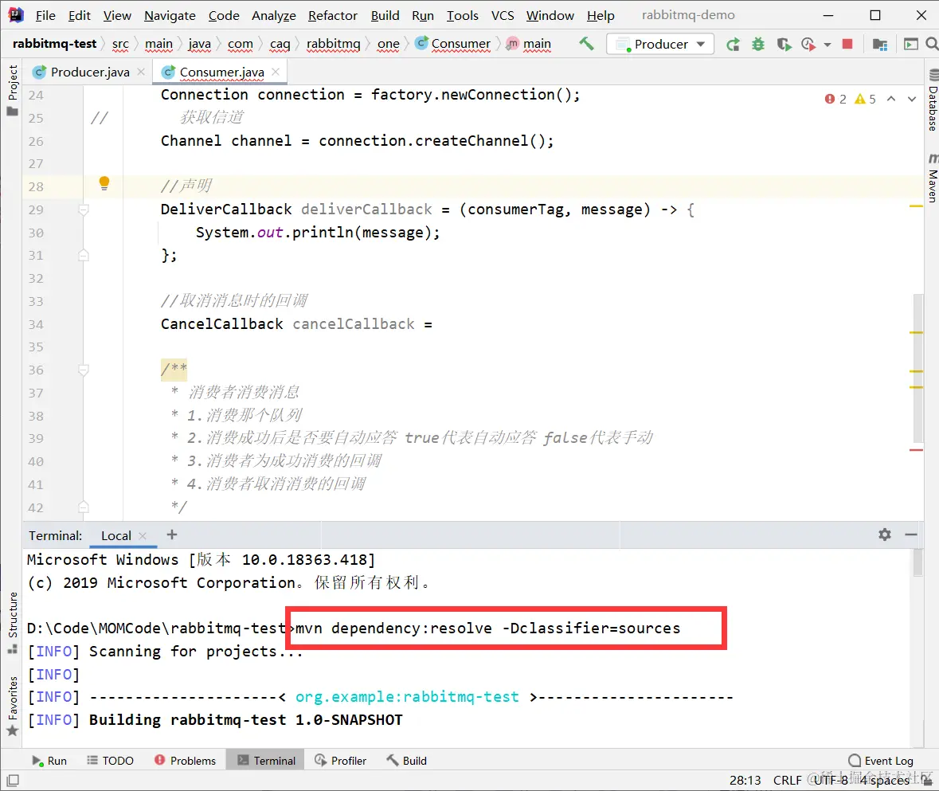Hide the Terminal tool window
939x791 pixels.
911,535
